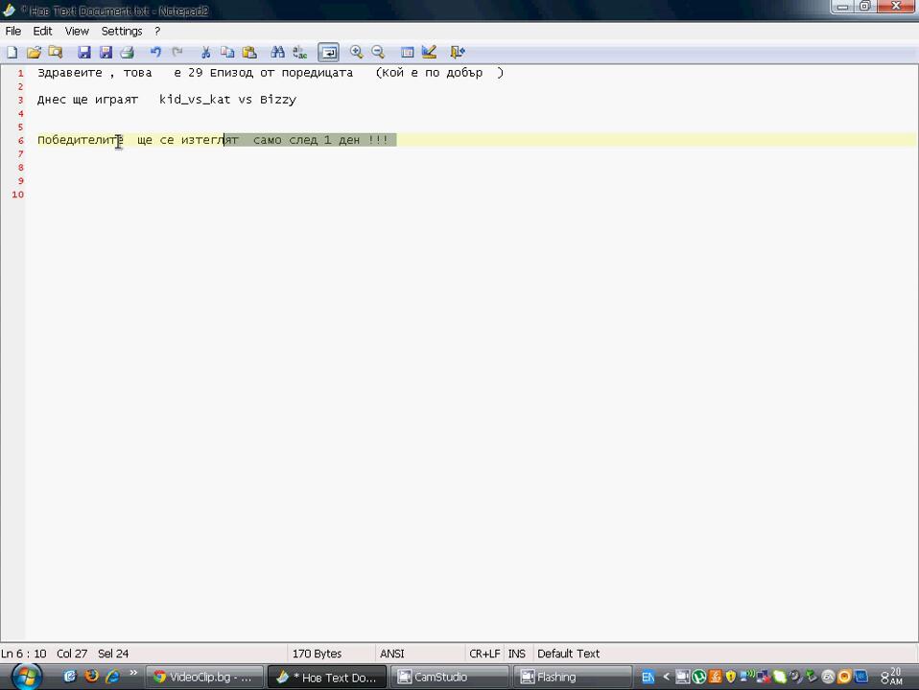Print the document via the printer icon
The height and width of the screenshot is (690, 919).
coord(127,52)
